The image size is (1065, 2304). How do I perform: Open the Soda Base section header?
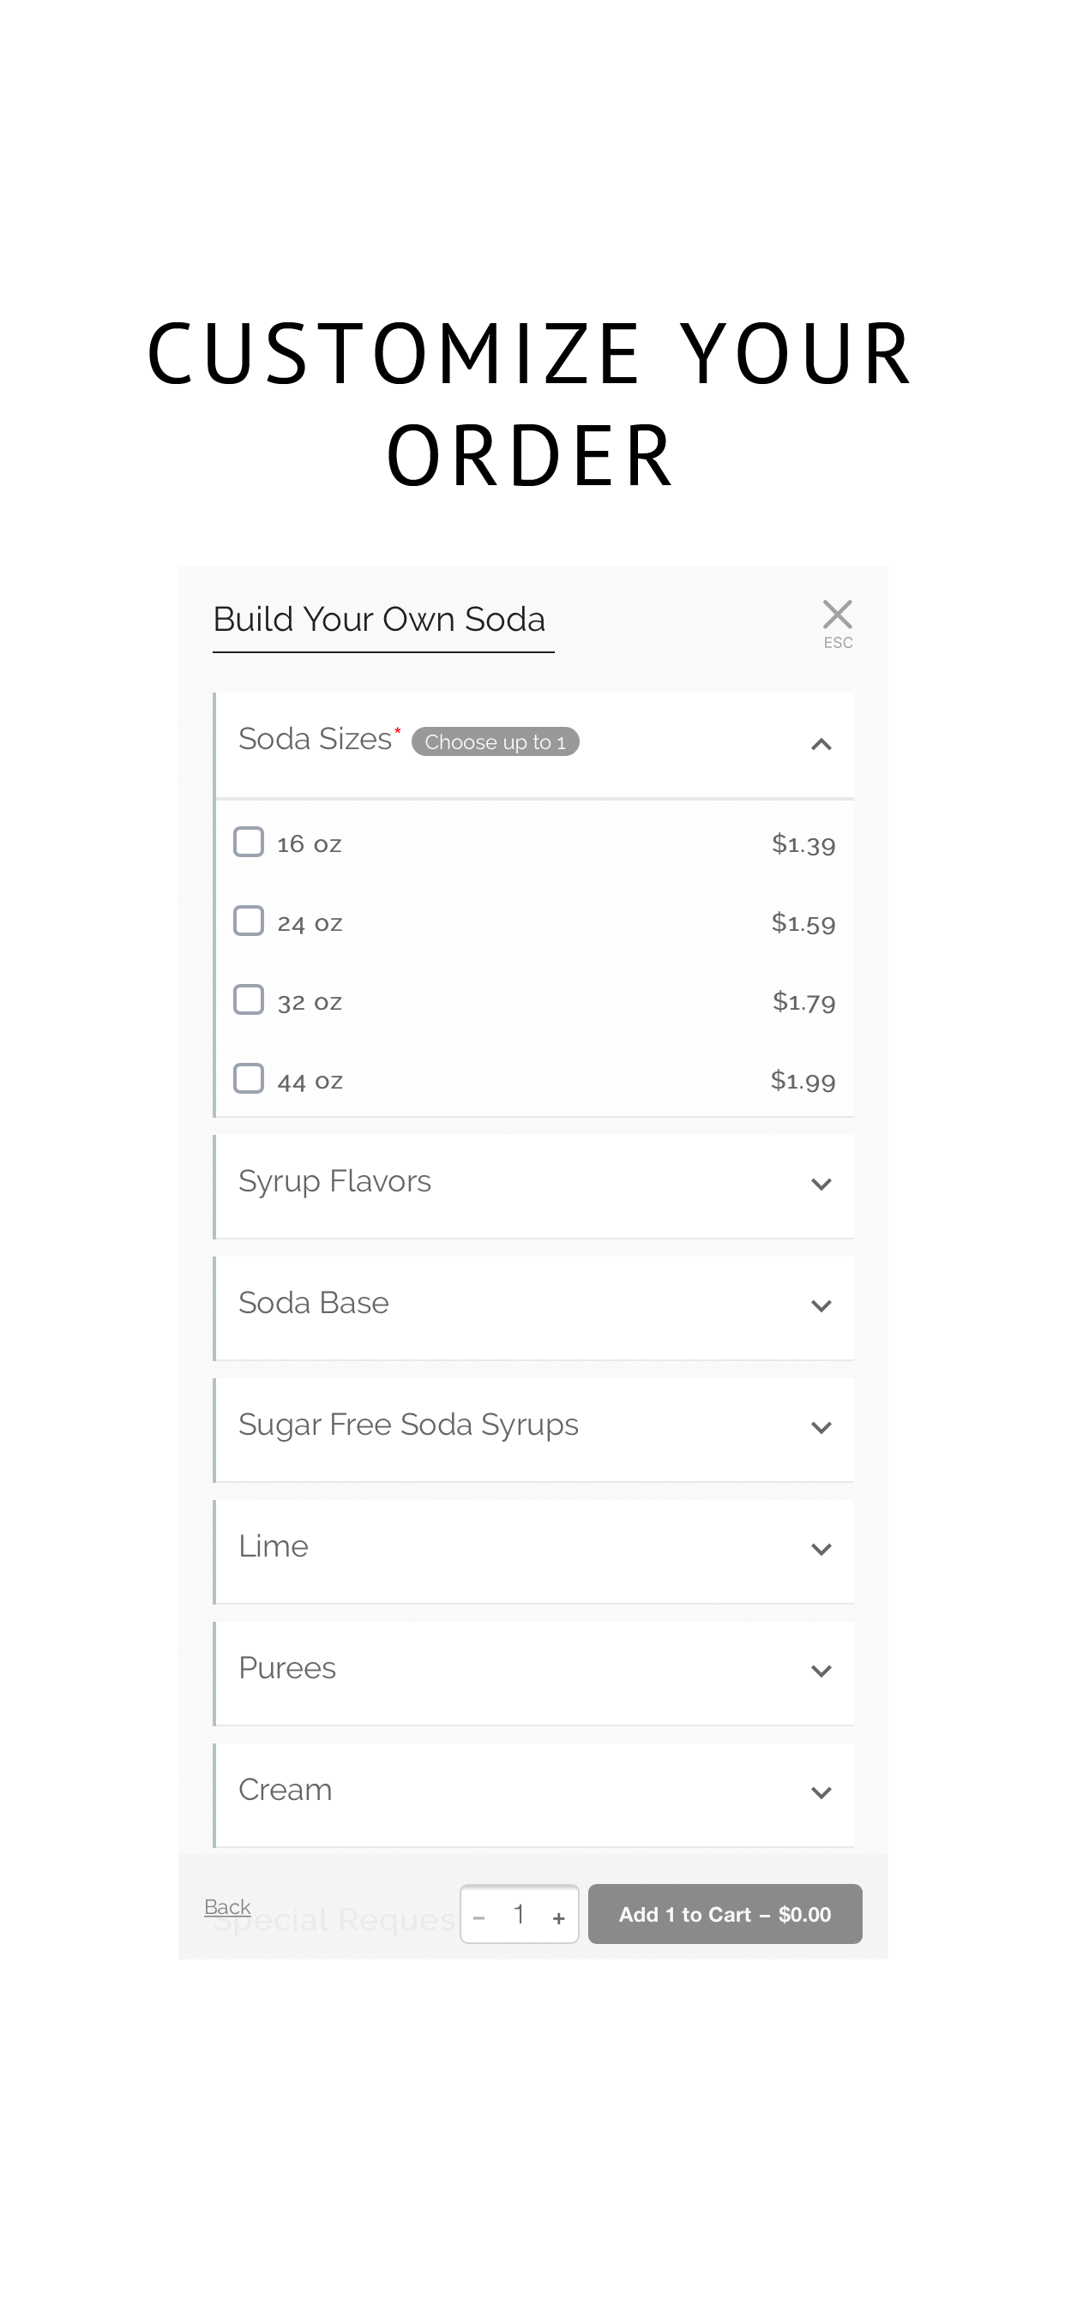(x=534, y=1308)
